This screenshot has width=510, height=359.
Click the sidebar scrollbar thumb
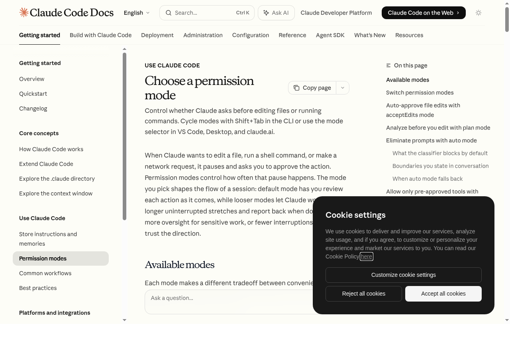(124, 136)
